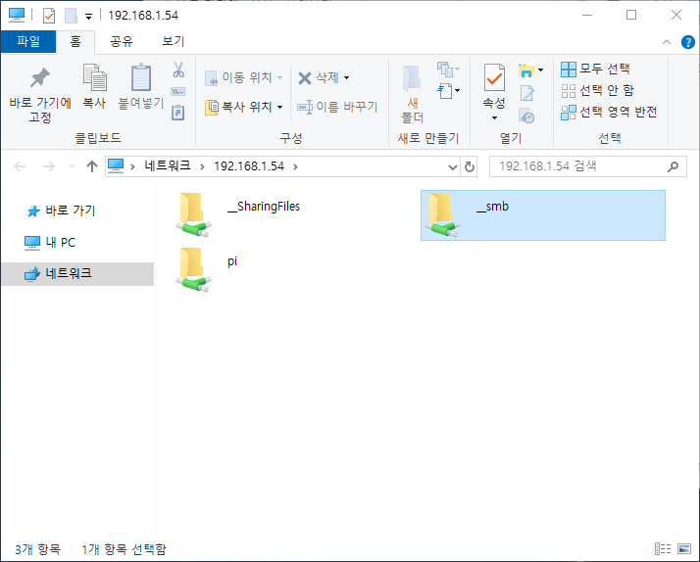Click the pin to Quick access (바로 가기에 고정) icon
The width and height of the screenshot is (700, 562).
(x=40, y=78)
